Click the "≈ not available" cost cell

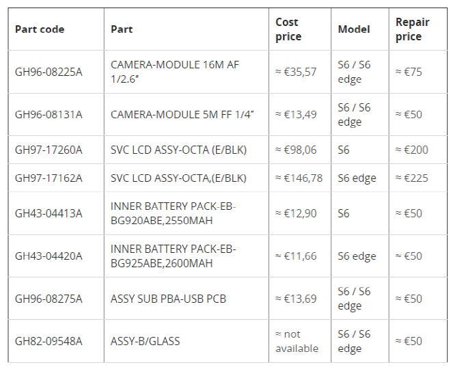pos(297,341)
